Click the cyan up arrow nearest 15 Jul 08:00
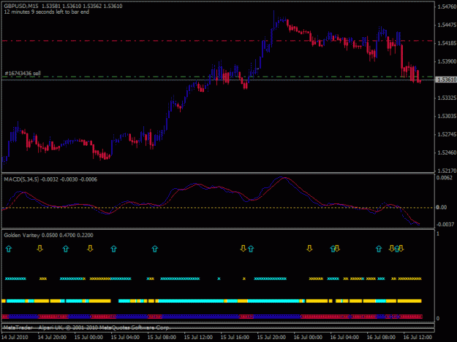This screenshot has width=457, height=342. point(155,249)
